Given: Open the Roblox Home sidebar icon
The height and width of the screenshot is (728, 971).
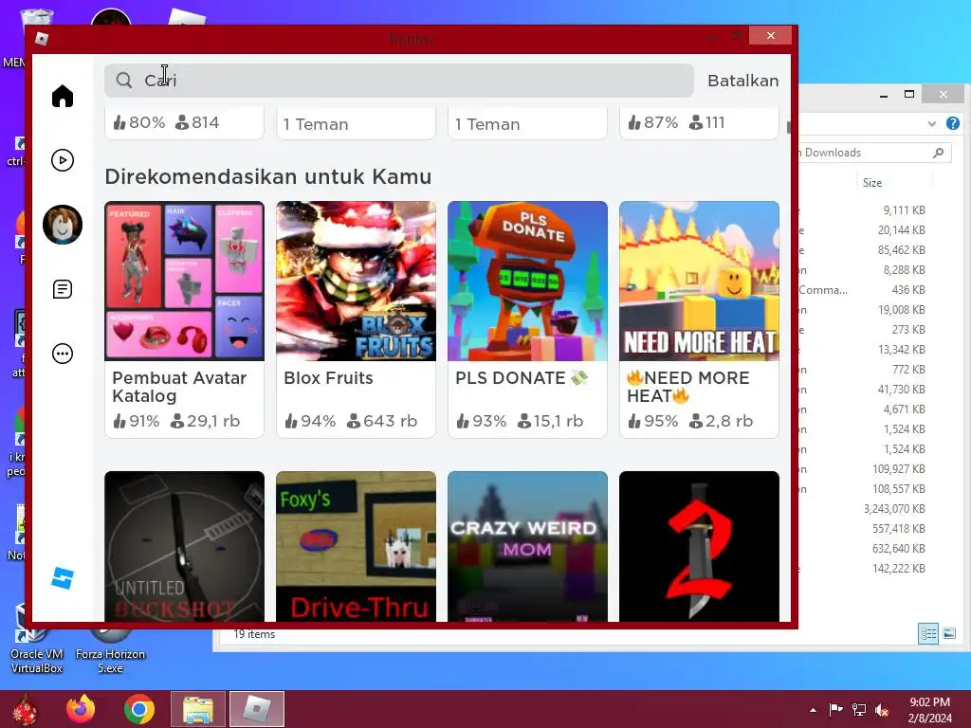Looking at the screenshot, I should point(63,96).
